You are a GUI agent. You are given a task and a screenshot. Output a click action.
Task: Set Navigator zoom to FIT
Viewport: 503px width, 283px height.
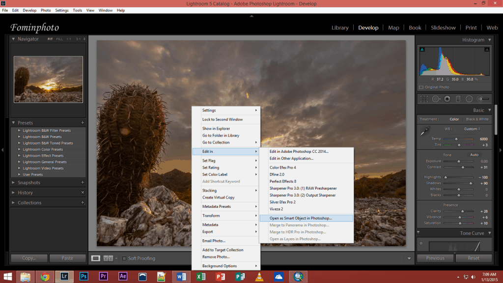pos(50,39)
